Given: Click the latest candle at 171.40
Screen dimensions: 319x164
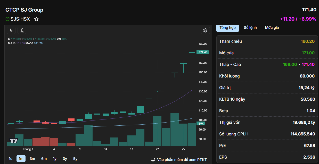Looking at the screenshot, I should pyautogui.click(x=192, y=53).
